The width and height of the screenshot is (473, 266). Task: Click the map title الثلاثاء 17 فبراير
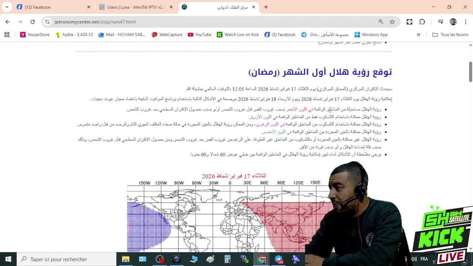[x=234, y=176]
